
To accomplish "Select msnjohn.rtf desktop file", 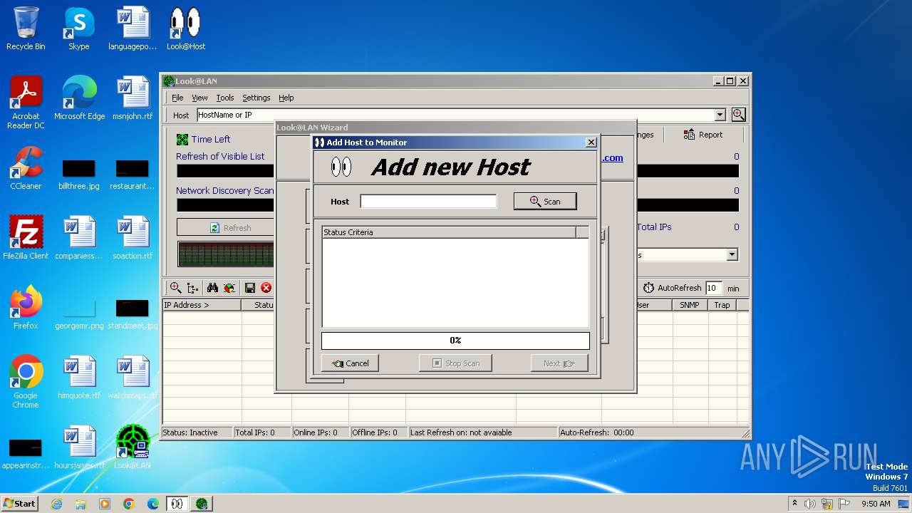I will pyautogui.click(x=133, y=98).
